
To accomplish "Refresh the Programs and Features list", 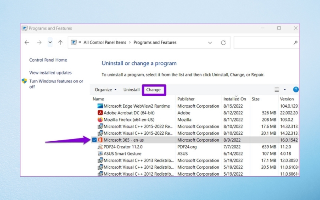I will (223, 43).
